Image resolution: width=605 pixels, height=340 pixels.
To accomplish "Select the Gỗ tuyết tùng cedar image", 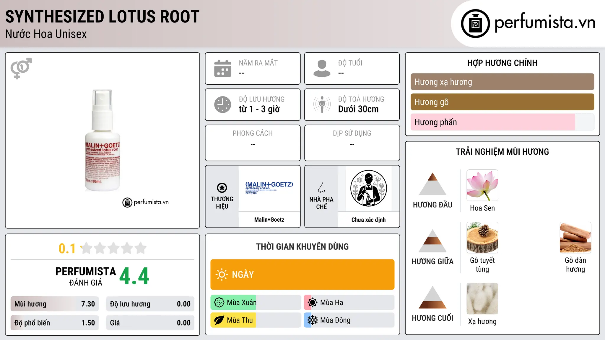I will coord(482,238).
